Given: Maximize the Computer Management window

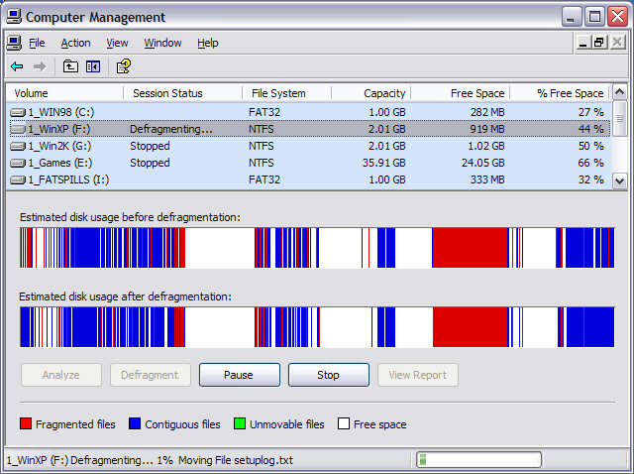Looking at the screenshot, I should click(594, 17).
